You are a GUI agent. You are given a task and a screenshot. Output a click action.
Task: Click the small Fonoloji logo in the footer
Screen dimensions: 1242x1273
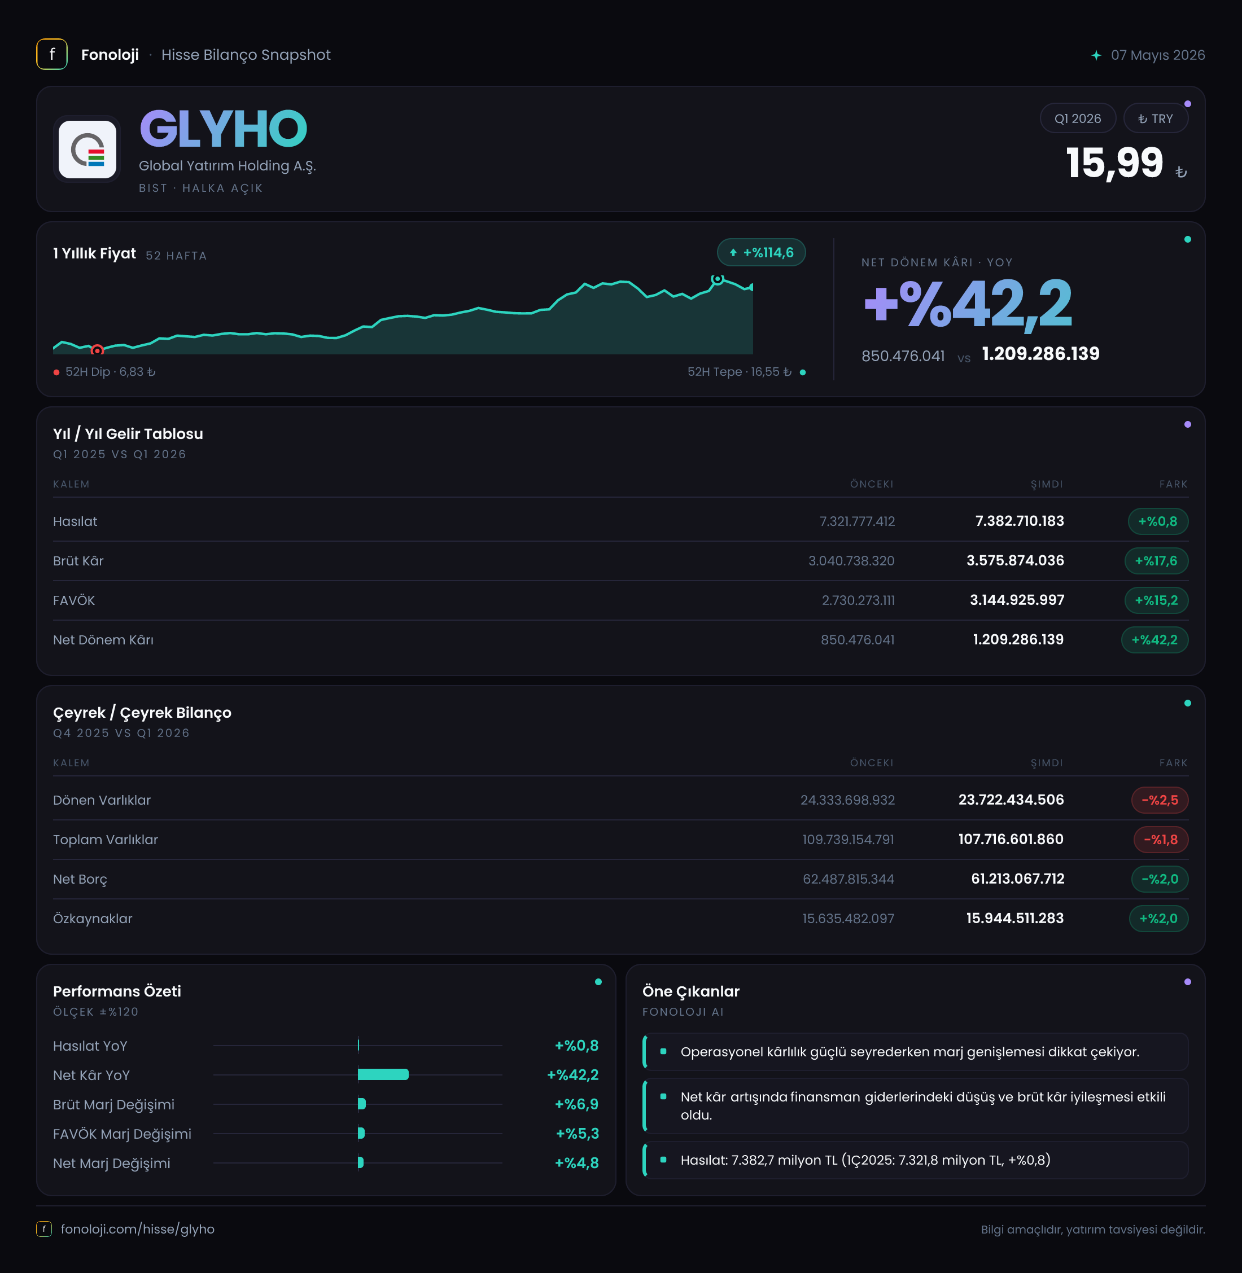pos(43,1228)
